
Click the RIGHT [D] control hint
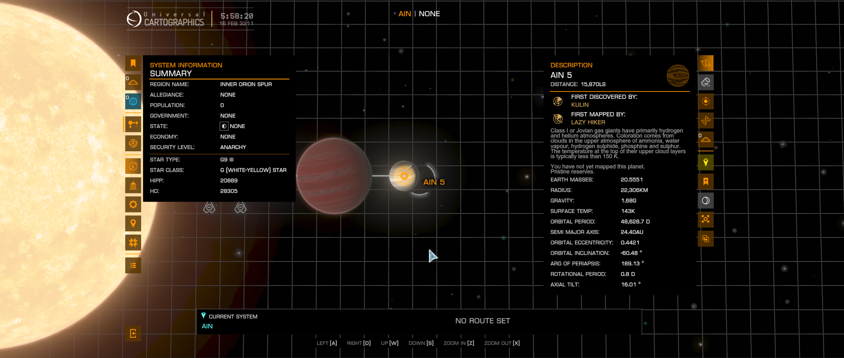pos(359,343)
